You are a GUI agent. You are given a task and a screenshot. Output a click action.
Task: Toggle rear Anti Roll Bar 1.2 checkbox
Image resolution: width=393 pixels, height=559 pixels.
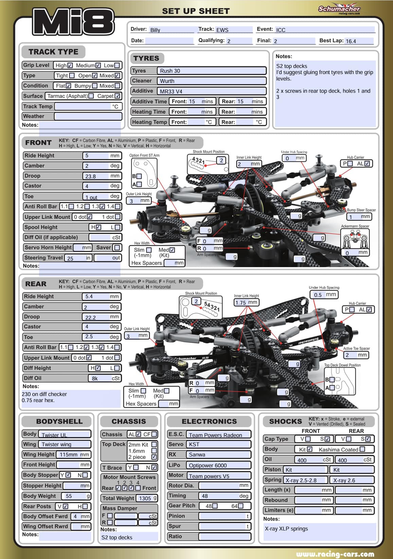pyautogui.click(x=86, y=347)
